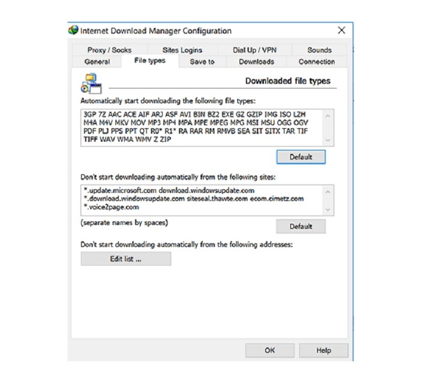Click the IDM logo in the title bar
This screenshot has height=384, width=440.
click(x=73, y=31)
